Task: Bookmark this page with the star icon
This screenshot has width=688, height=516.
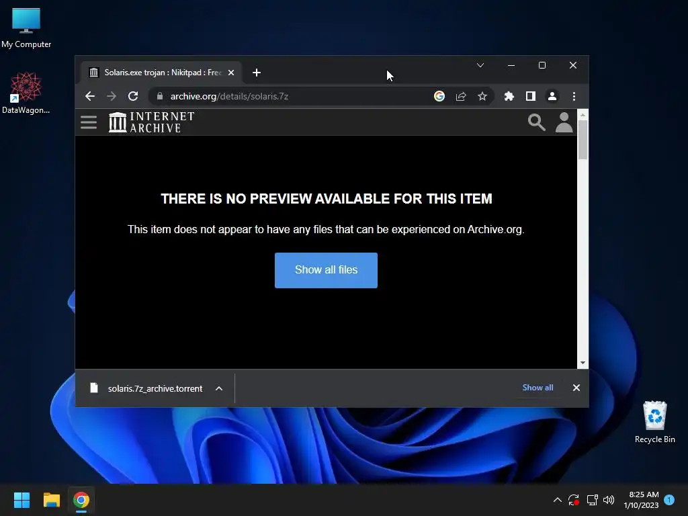Action: pyautogui.click(x=482, y=96)
